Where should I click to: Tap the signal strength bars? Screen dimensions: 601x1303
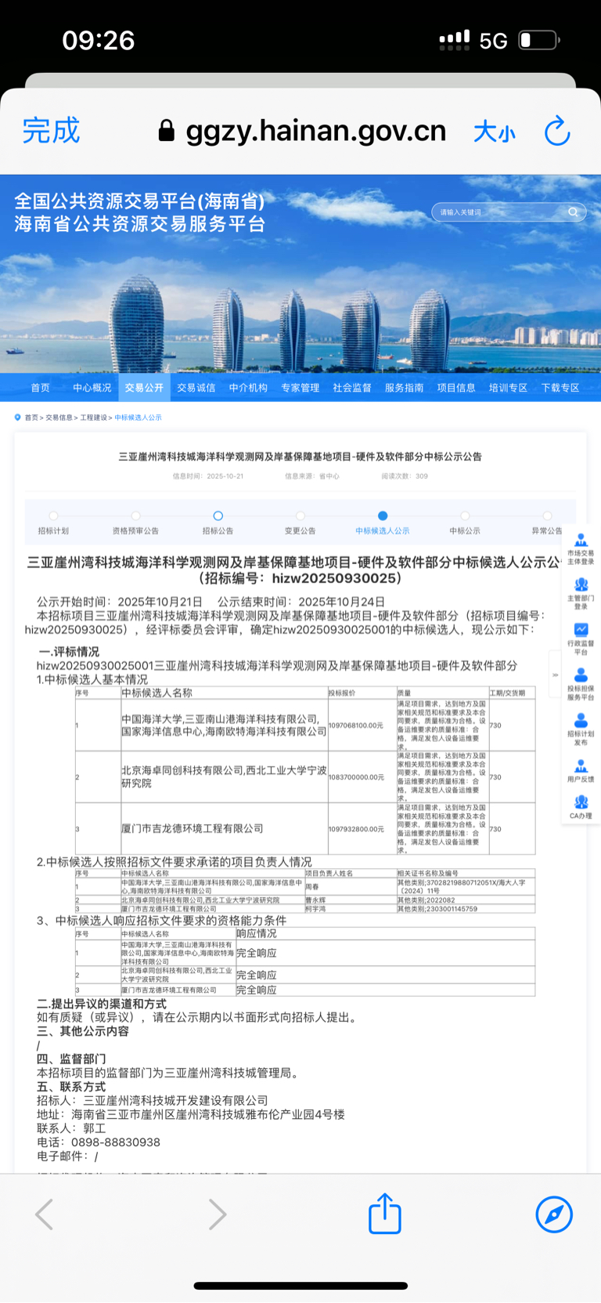[x=455, y=40]
